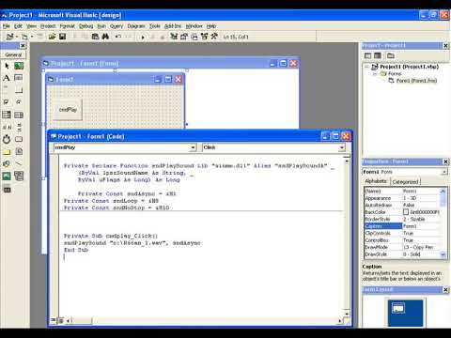451x338 pixels.
Task: Open the Tools menu
Action: coord(154,26)
